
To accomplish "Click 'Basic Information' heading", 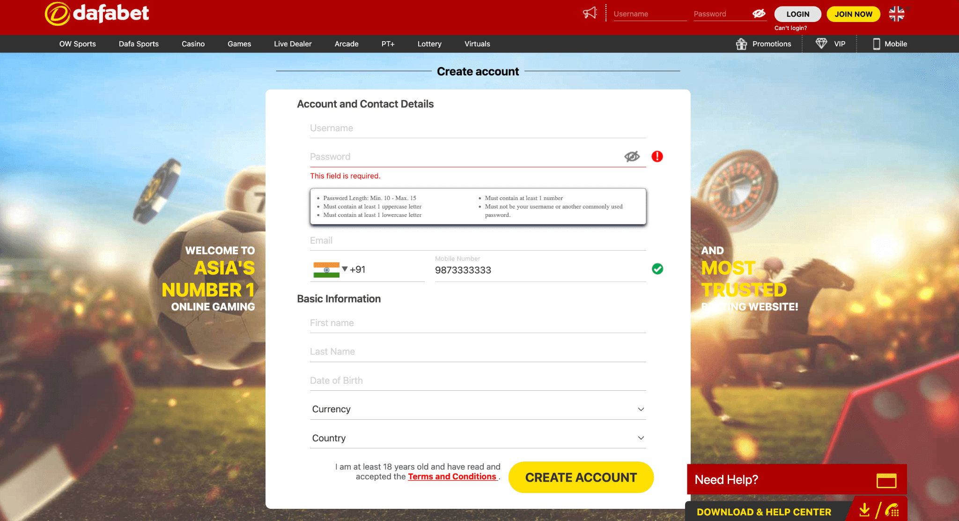I will tap(339, 299).
